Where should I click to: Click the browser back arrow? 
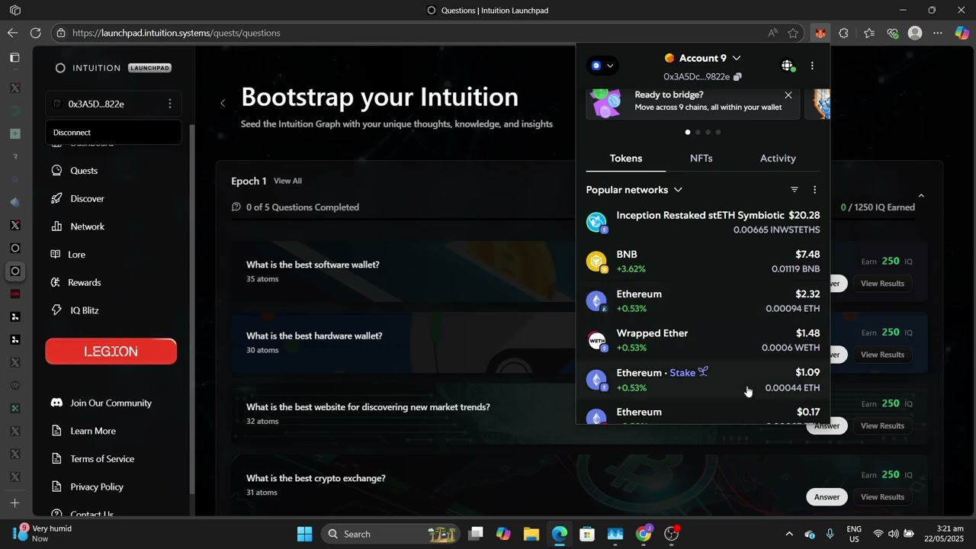coord(12,33)
